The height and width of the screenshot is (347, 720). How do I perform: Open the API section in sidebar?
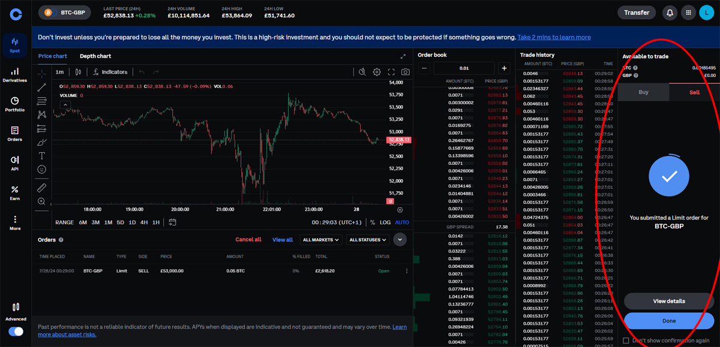(15, 163)
